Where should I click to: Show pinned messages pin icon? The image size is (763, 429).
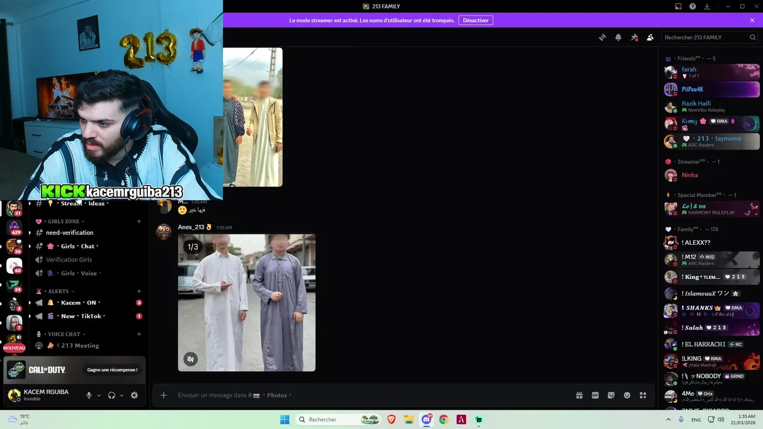click(x=634, y=37)
